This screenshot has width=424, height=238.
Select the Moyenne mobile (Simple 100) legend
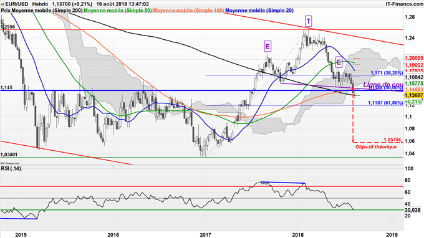188,11
